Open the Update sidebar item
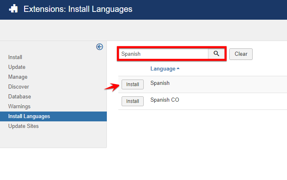 click(17, 67)
